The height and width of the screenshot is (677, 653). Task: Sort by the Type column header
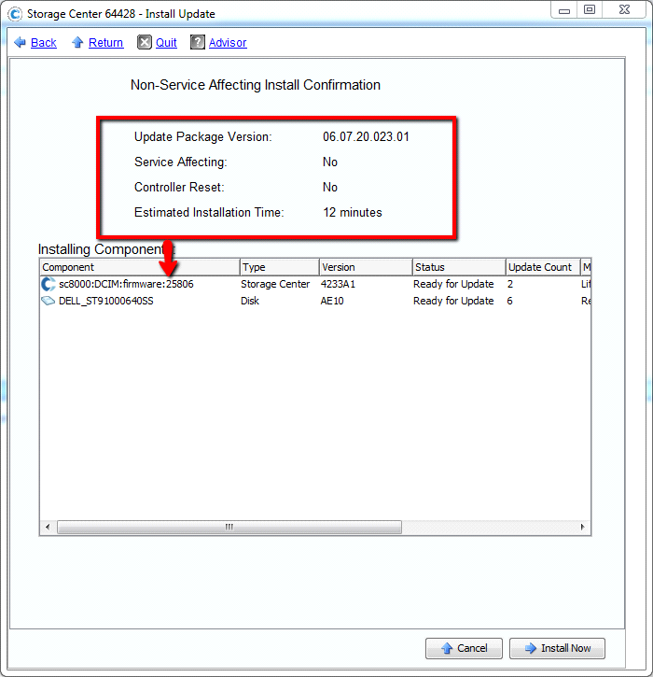(280, 267)
